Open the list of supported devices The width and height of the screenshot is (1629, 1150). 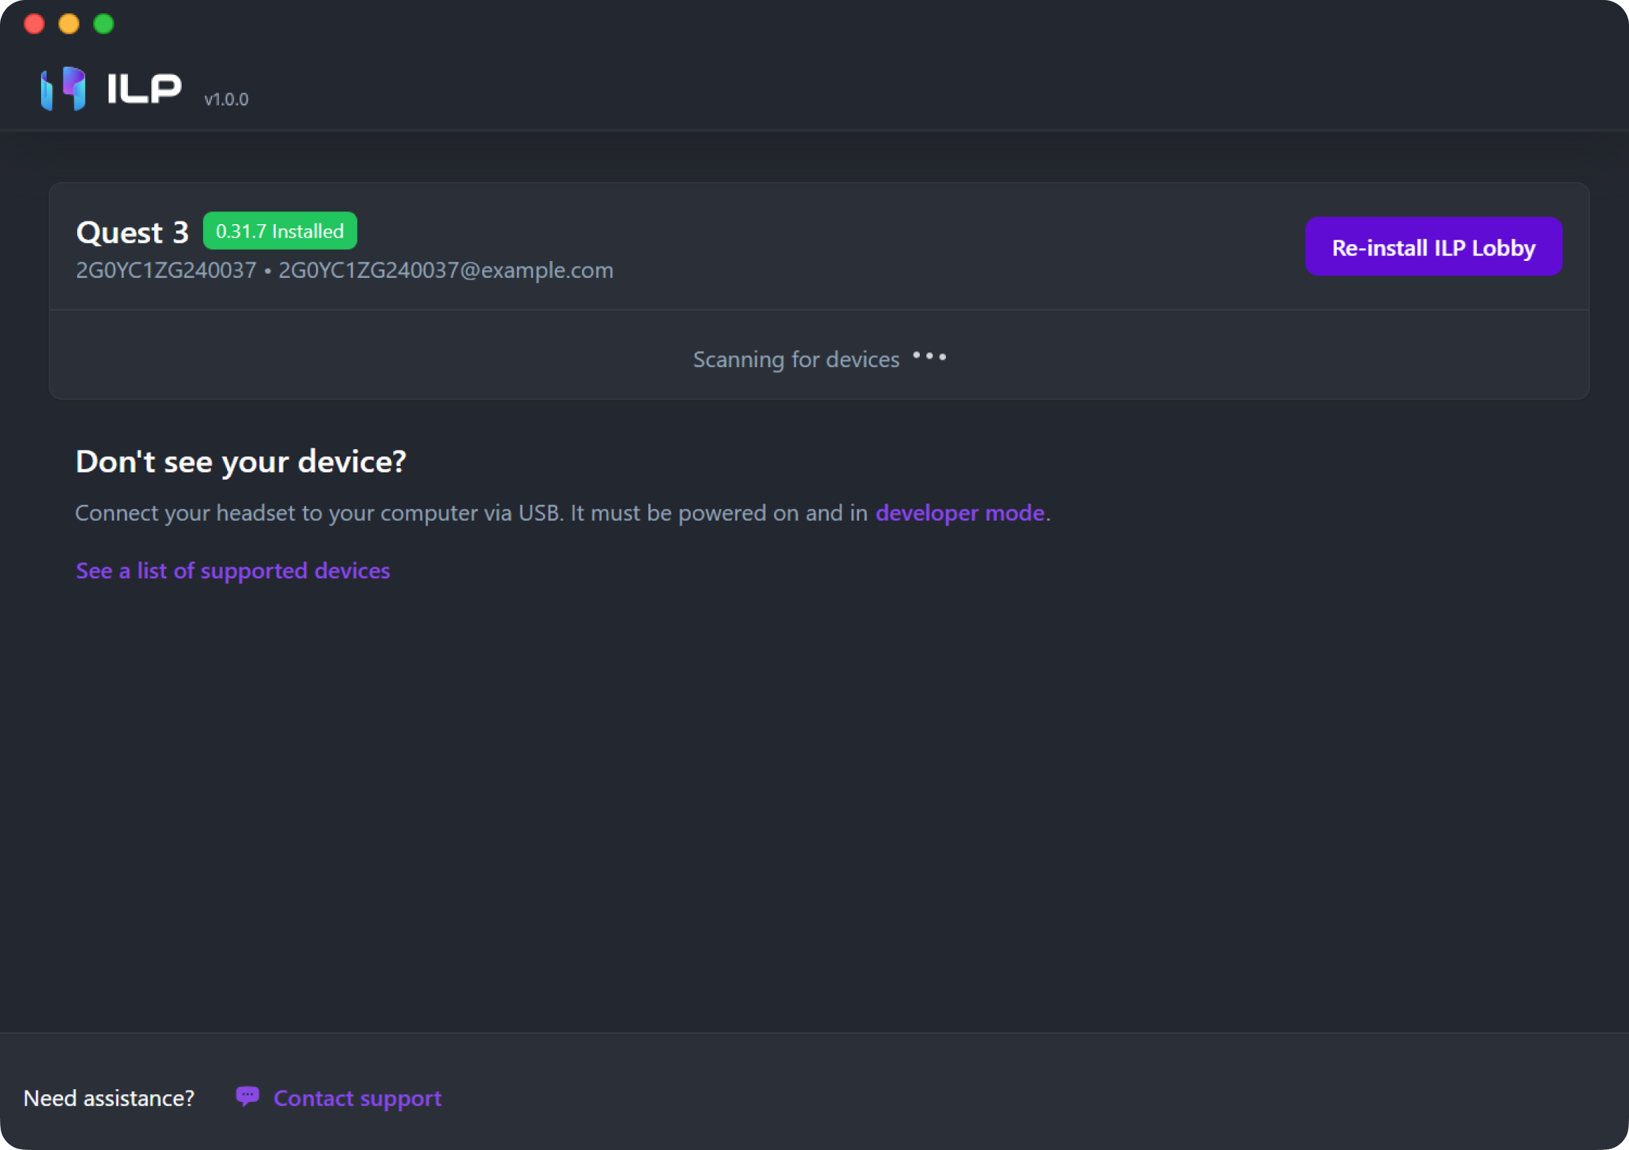click(x=233, y=571)
